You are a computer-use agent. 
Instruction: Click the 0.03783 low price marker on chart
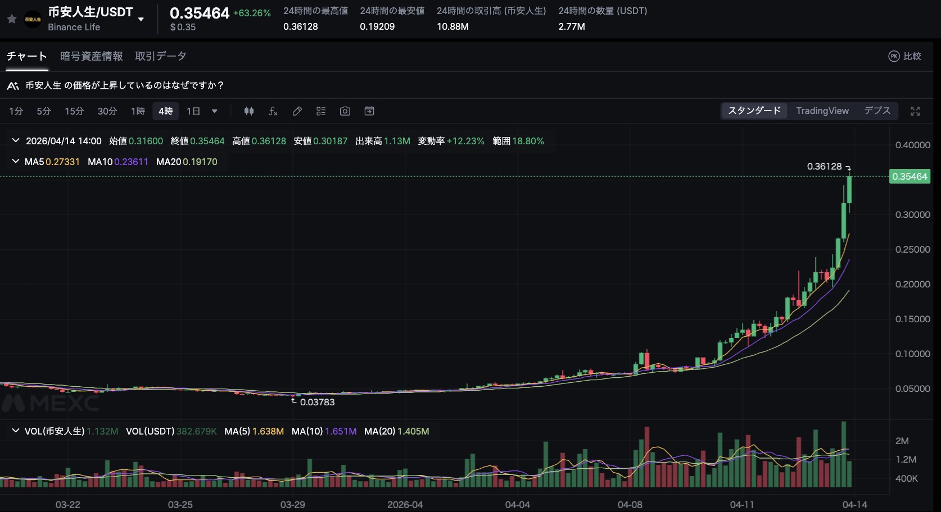[317, 402]
